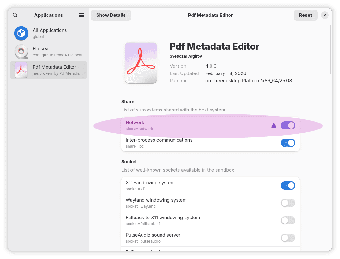The height and width of the screenshot is (259, 340).
Task: Click the Reset button
Action: tap(305, 15)
